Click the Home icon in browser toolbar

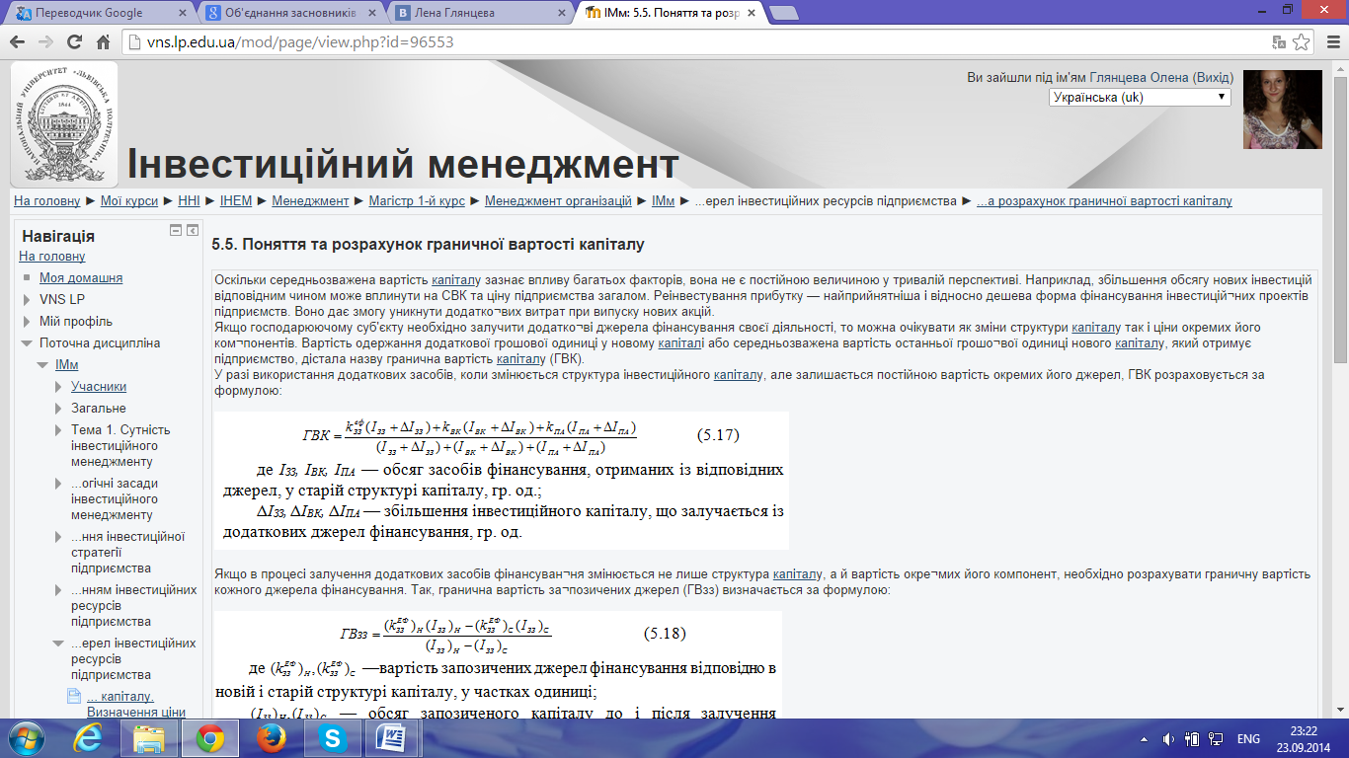103,42
